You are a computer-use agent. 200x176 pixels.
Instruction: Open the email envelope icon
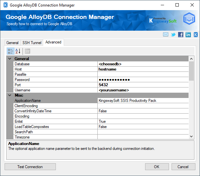point(166,35)
